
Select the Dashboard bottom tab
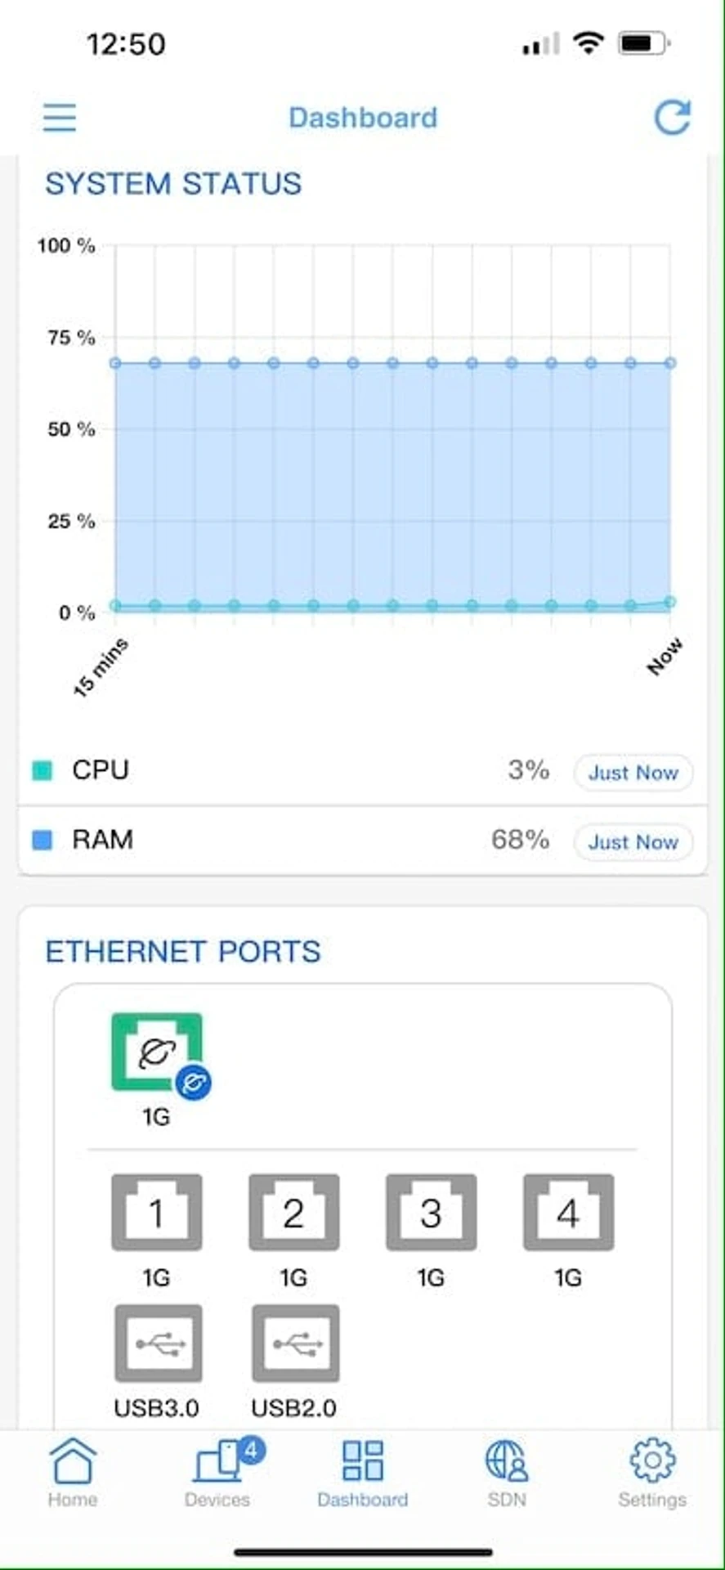(x=363, y=1474)
